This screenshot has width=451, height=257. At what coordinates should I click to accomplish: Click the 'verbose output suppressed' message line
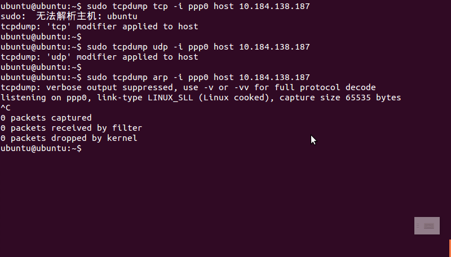[x=188, y=87]
